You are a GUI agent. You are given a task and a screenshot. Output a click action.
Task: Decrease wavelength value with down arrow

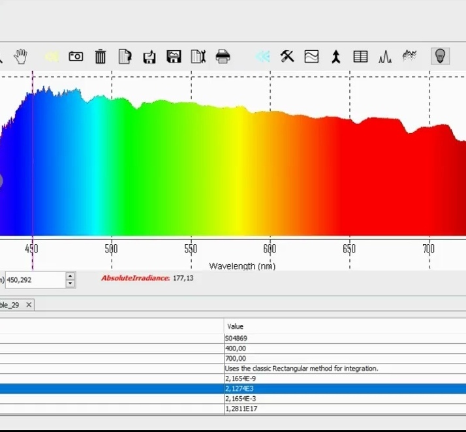point(70,284)
